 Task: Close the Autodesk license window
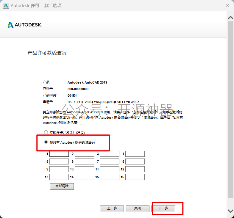click(x=227, y=6)
